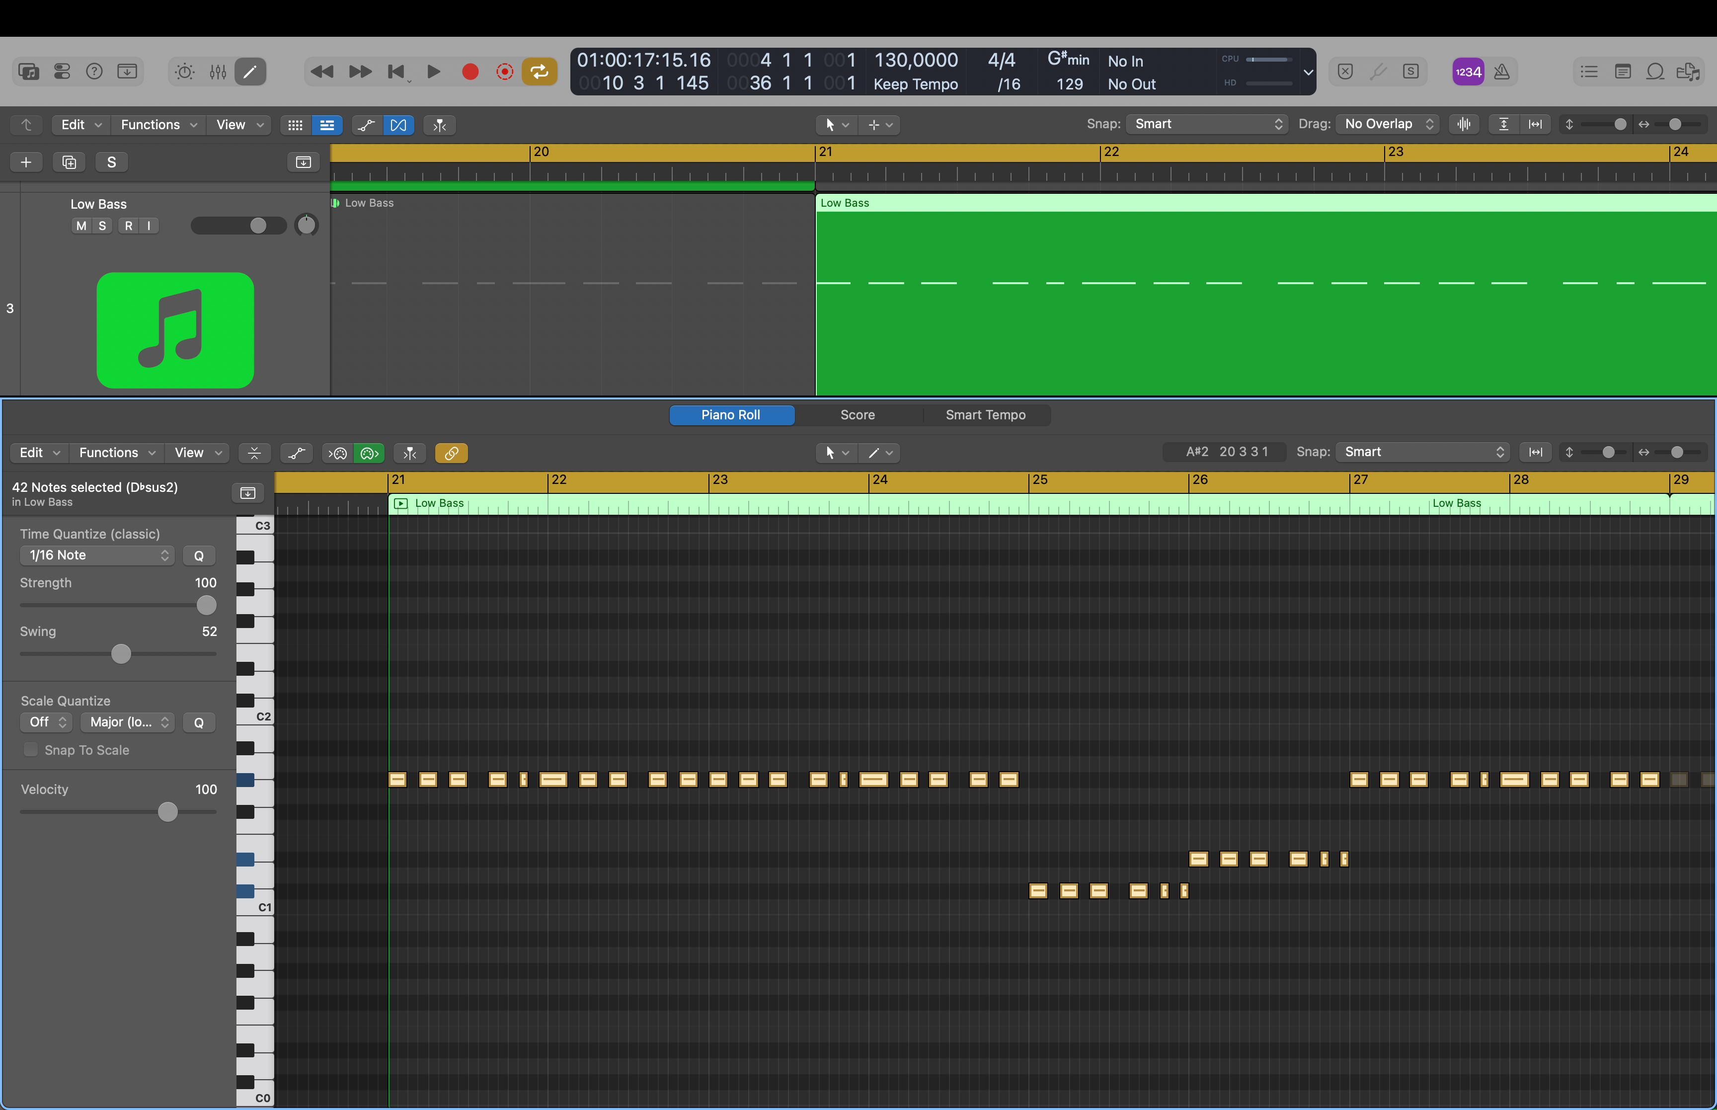Click the Time Quantize Q button
Viewport: 1717px width, 1110px height.
click(x=199, y=555)
